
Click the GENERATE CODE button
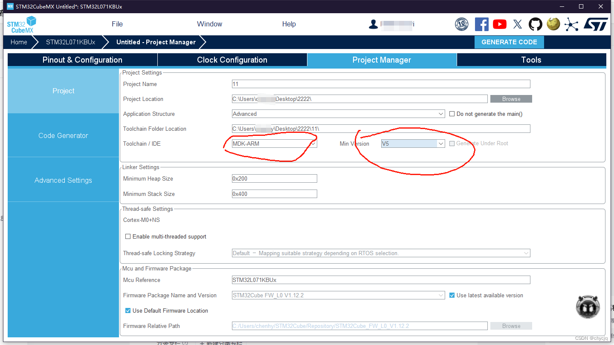[x=509, y=42]
